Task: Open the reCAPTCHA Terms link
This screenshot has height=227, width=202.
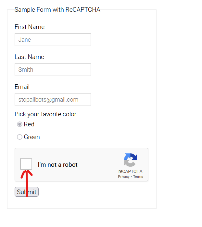Action: (138, 177)
